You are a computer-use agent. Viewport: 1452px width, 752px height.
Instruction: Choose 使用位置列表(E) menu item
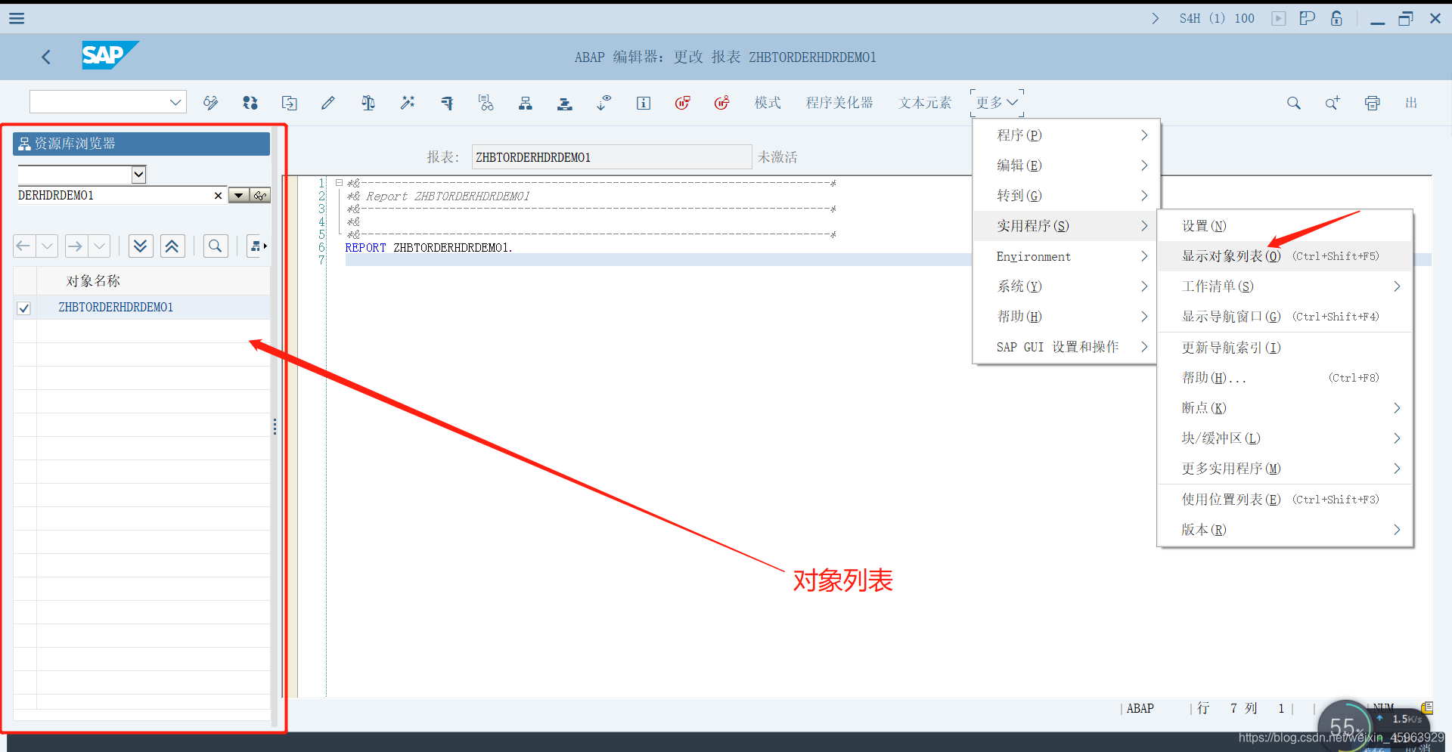point(1285,500)
